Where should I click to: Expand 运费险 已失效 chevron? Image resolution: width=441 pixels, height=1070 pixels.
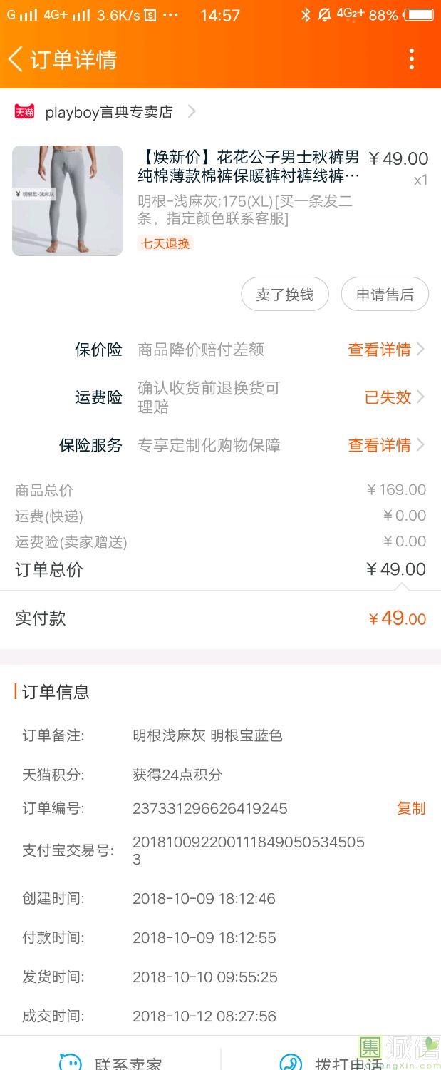(420, 397)
